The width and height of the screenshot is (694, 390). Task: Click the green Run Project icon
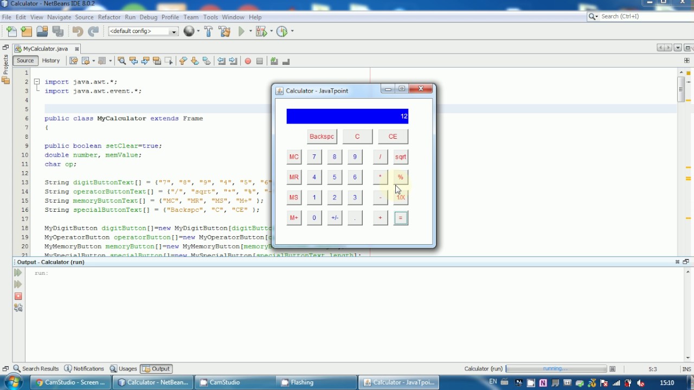(242, 31)
